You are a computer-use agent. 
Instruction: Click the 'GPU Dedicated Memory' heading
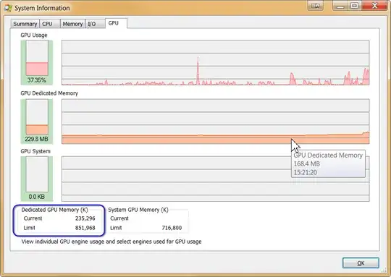[49, 93]
